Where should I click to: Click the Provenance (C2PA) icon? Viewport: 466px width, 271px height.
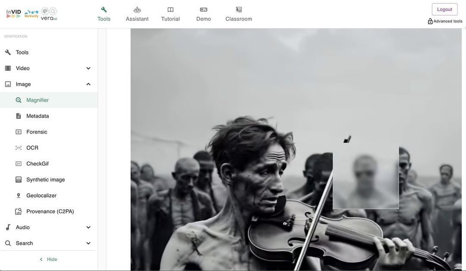click(19, 211)
